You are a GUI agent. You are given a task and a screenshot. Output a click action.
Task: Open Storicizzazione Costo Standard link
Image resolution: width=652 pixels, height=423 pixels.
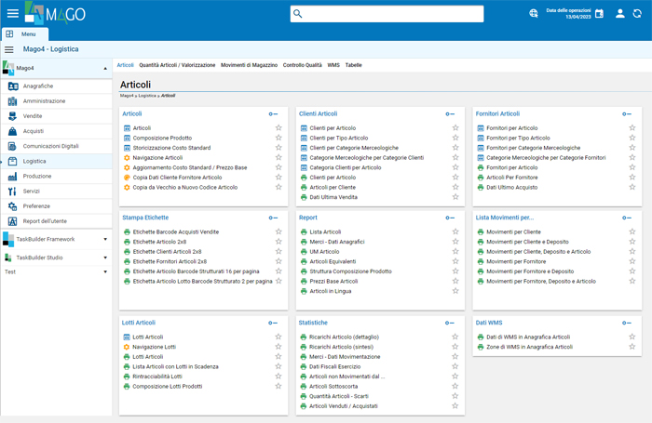coord(171,148)
